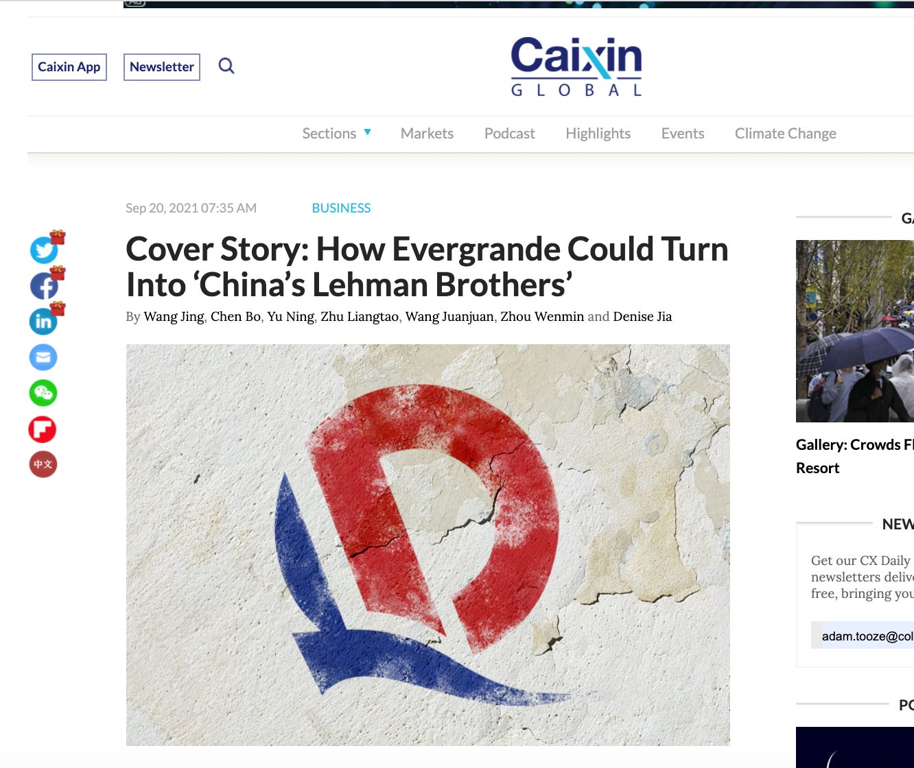Go to Markets menu
Viewport: 914px width, 768px height.
[427, 134]
